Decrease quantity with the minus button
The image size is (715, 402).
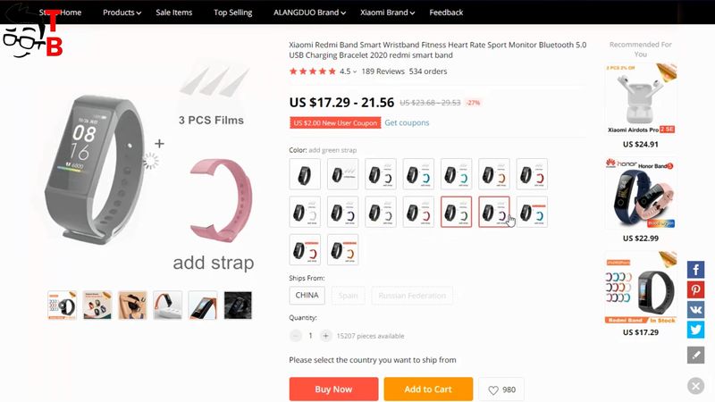pyautogui.click(x=296, y=336)
